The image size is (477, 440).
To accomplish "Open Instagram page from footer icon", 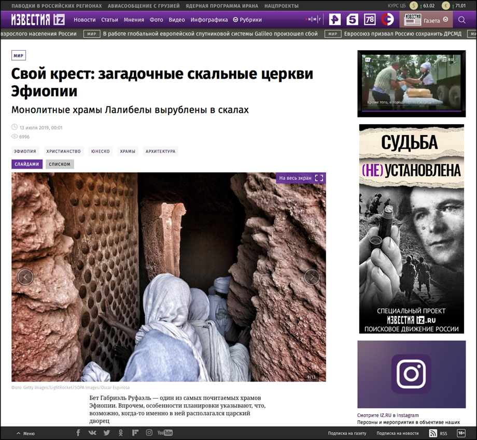I will pos(149,433).
